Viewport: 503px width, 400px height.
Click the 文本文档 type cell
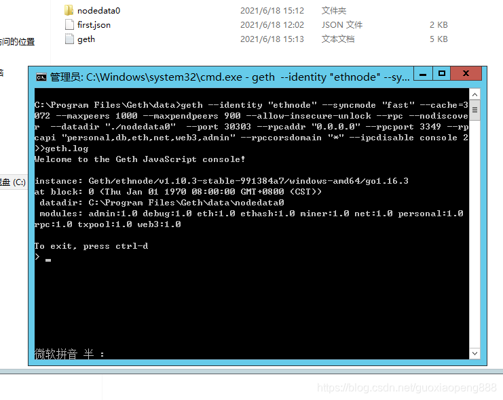point(338,39)
